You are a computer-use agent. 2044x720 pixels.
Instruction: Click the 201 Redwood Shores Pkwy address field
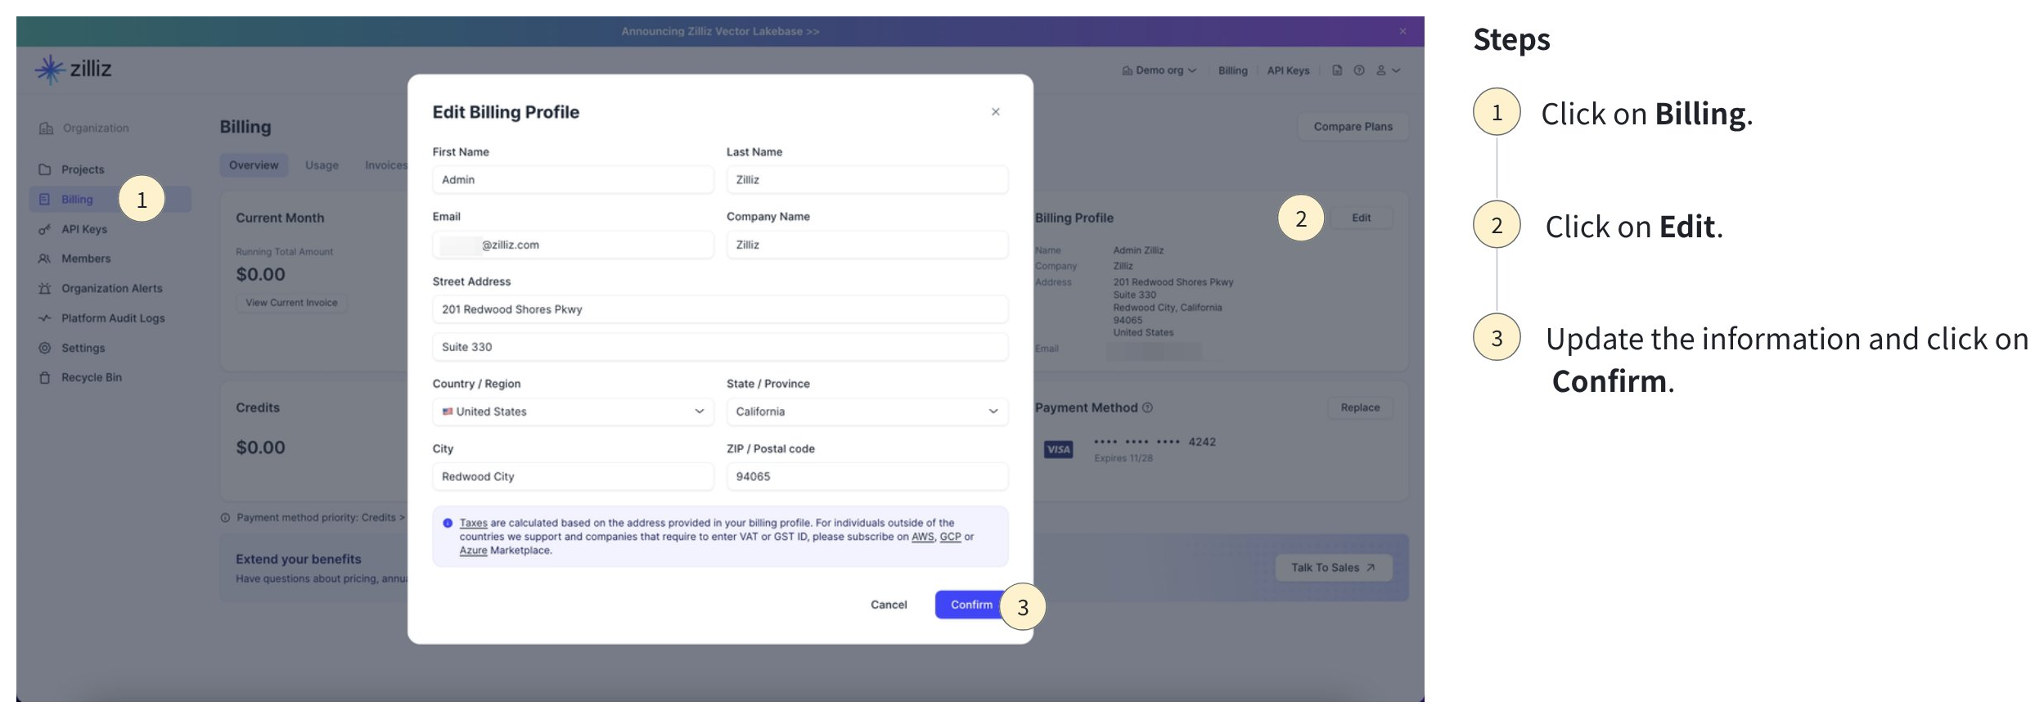tap(720, 309)
